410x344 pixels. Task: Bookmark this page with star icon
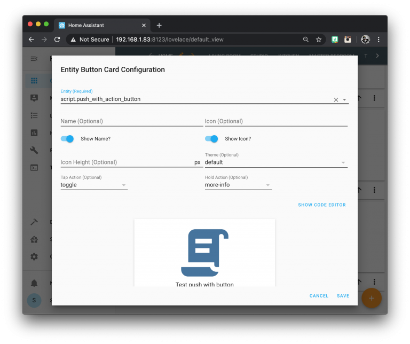point(319,40)
